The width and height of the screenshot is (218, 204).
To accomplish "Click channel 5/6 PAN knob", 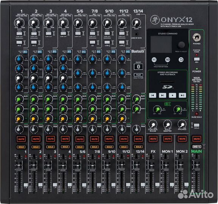I will click(78, 129).
